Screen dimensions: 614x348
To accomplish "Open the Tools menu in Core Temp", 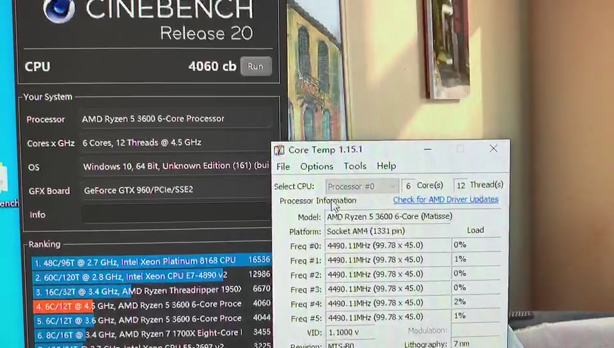I will (x=355, y=166).
